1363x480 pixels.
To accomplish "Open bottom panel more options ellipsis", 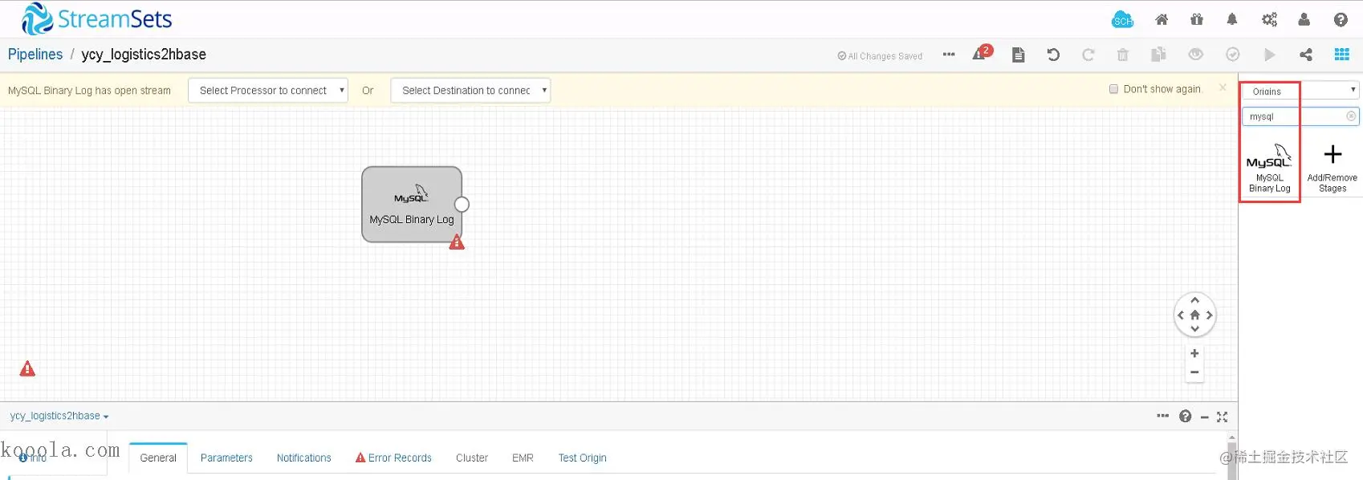I will click(1162, 416).
